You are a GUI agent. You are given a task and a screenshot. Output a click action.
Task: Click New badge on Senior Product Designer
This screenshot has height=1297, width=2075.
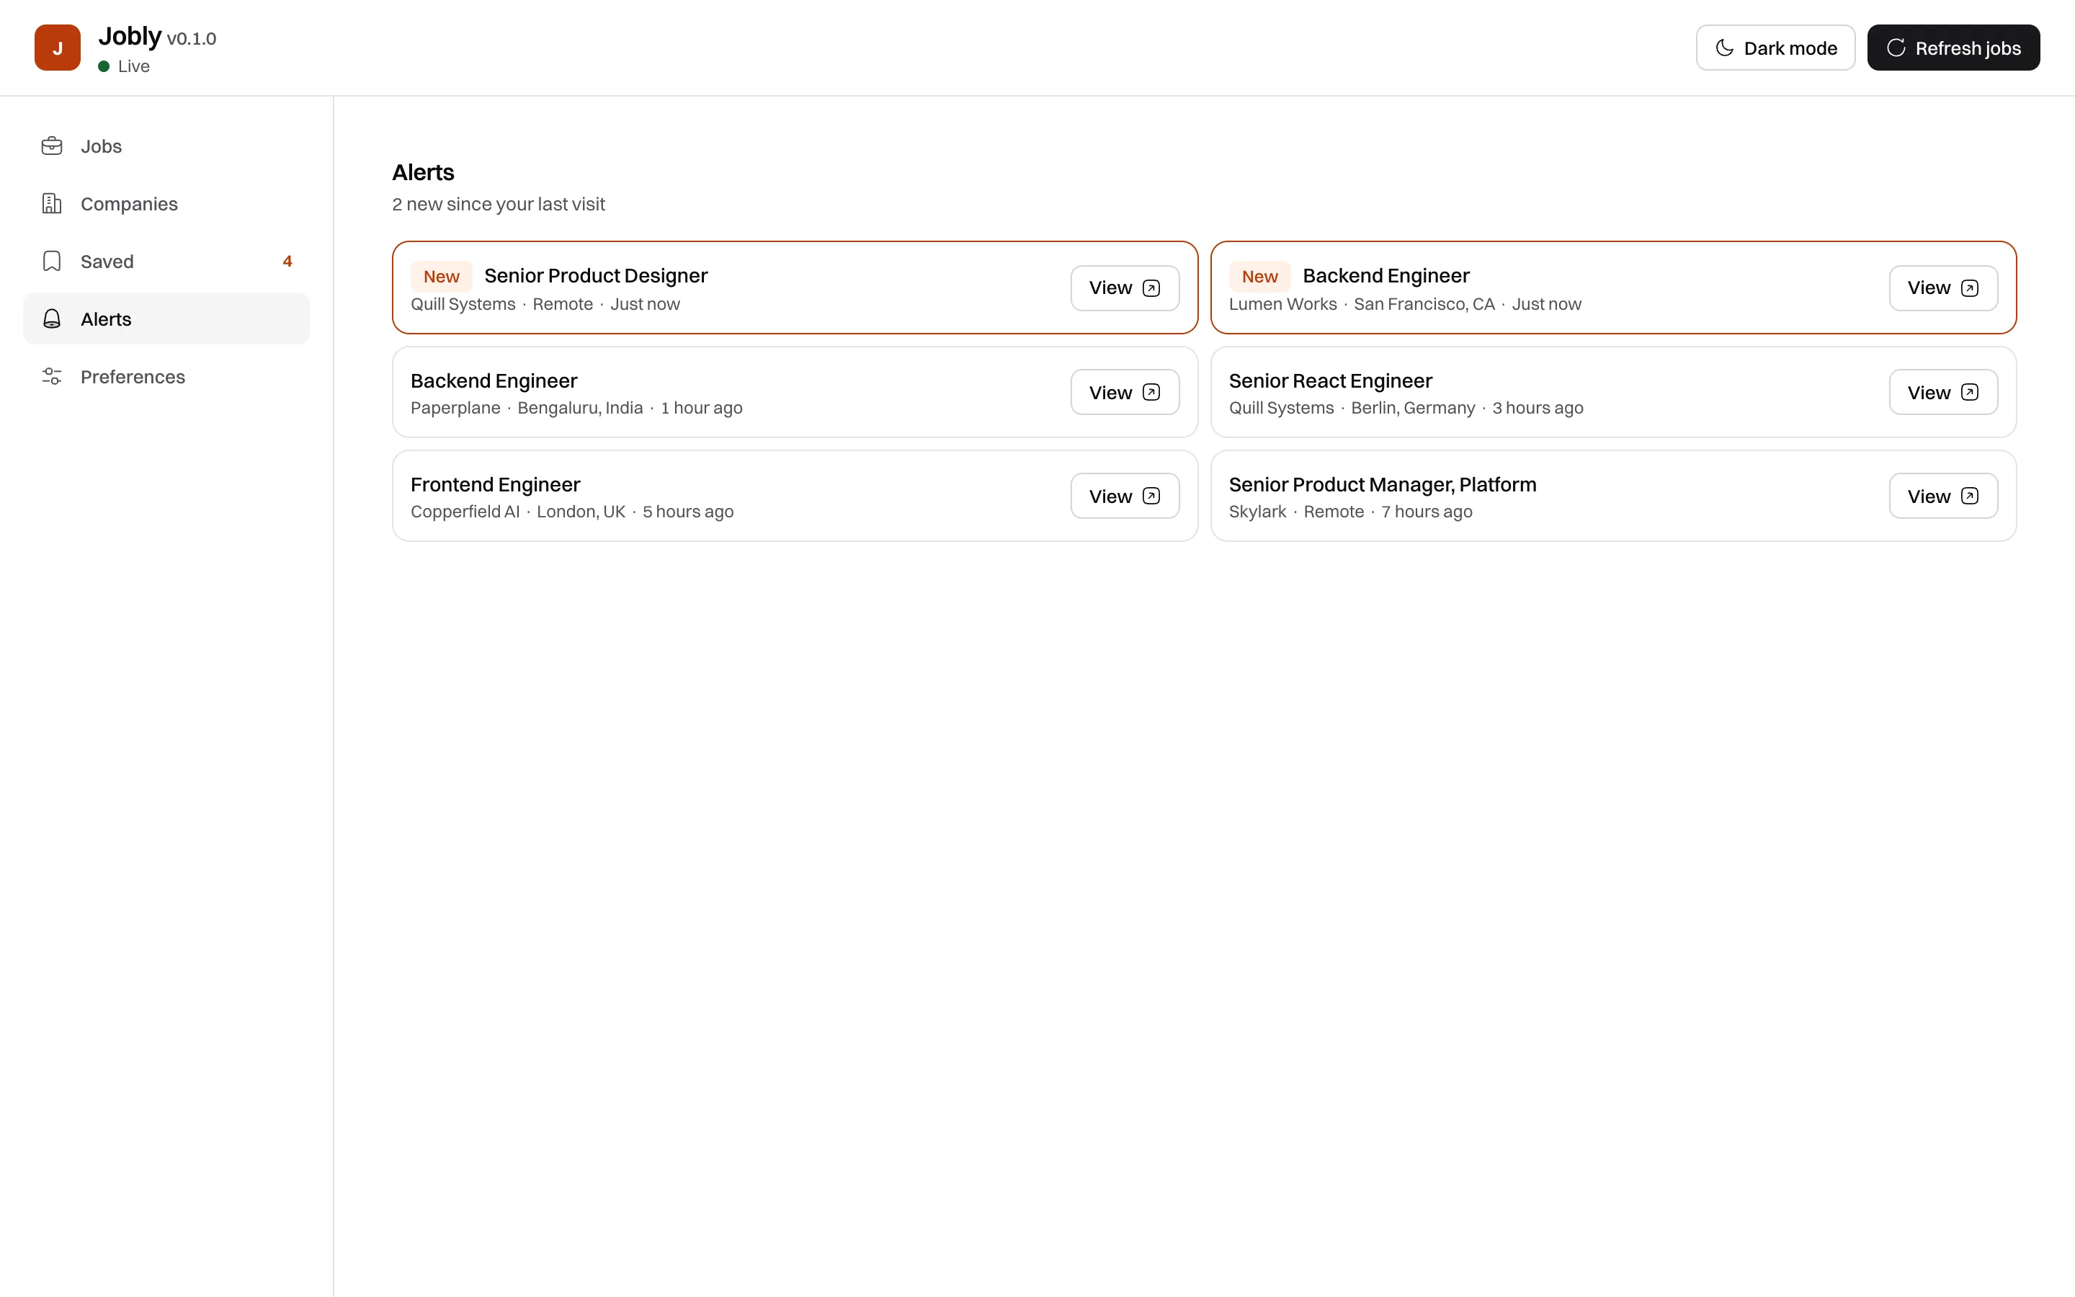(x=442, y=276)
